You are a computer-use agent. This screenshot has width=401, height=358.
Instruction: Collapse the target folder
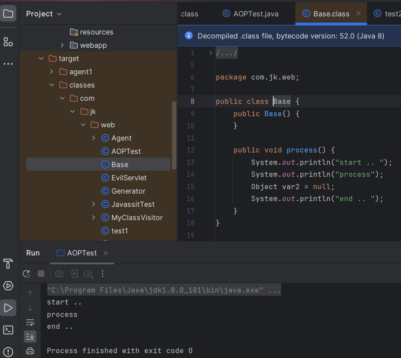[x=41, y=58]
